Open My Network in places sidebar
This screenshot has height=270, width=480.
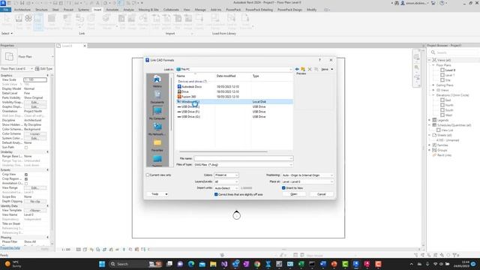pyautogui.click(x=157, y=129)
